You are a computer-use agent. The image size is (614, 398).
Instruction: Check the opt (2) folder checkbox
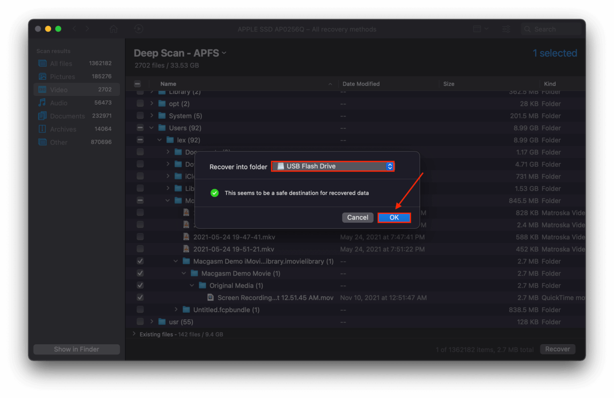coord(140,104)
